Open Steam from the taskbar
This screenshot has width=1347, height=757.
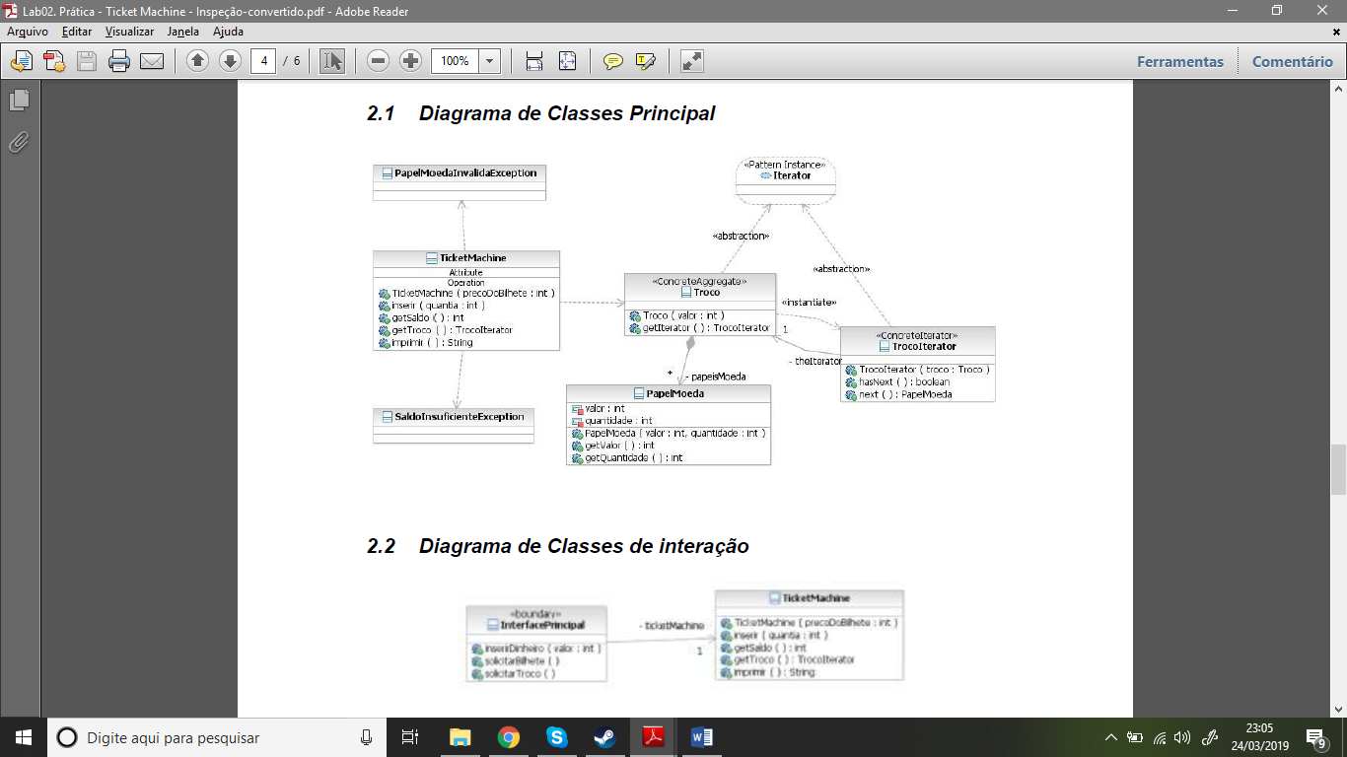coord(604,737)
